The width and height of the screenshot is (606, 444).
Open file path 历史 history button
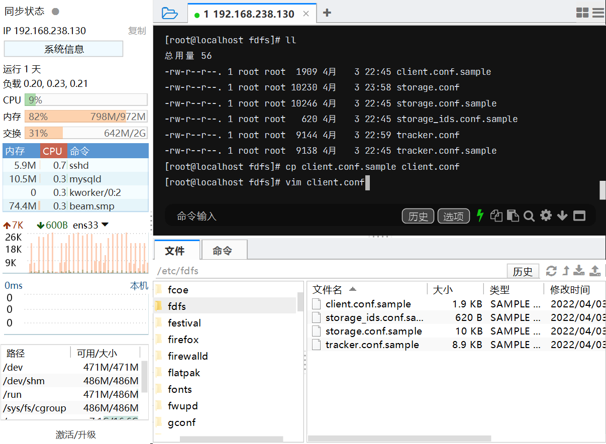523,271
